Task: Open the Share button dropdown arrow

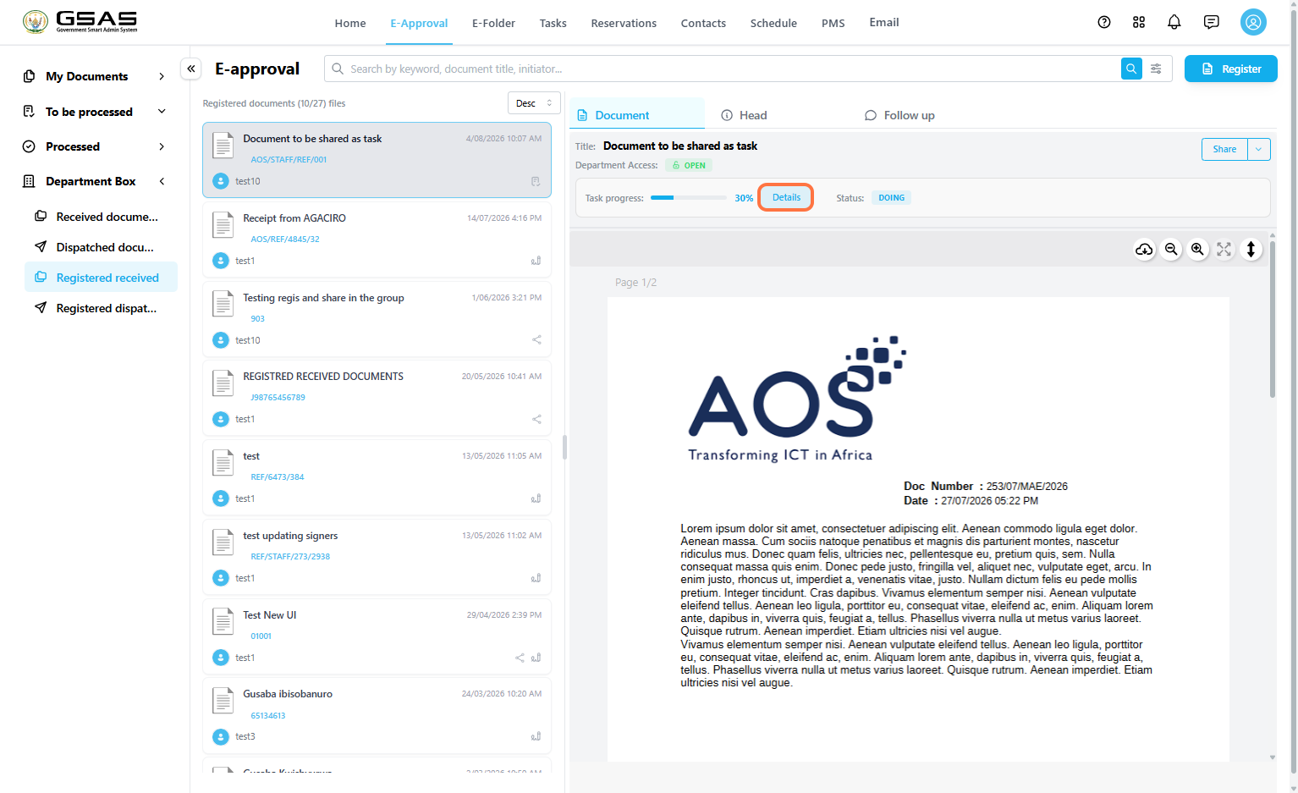Action: click(x=1259, y=149)
